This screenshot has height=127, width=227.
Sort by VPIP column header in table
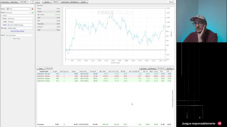point(161,71)
